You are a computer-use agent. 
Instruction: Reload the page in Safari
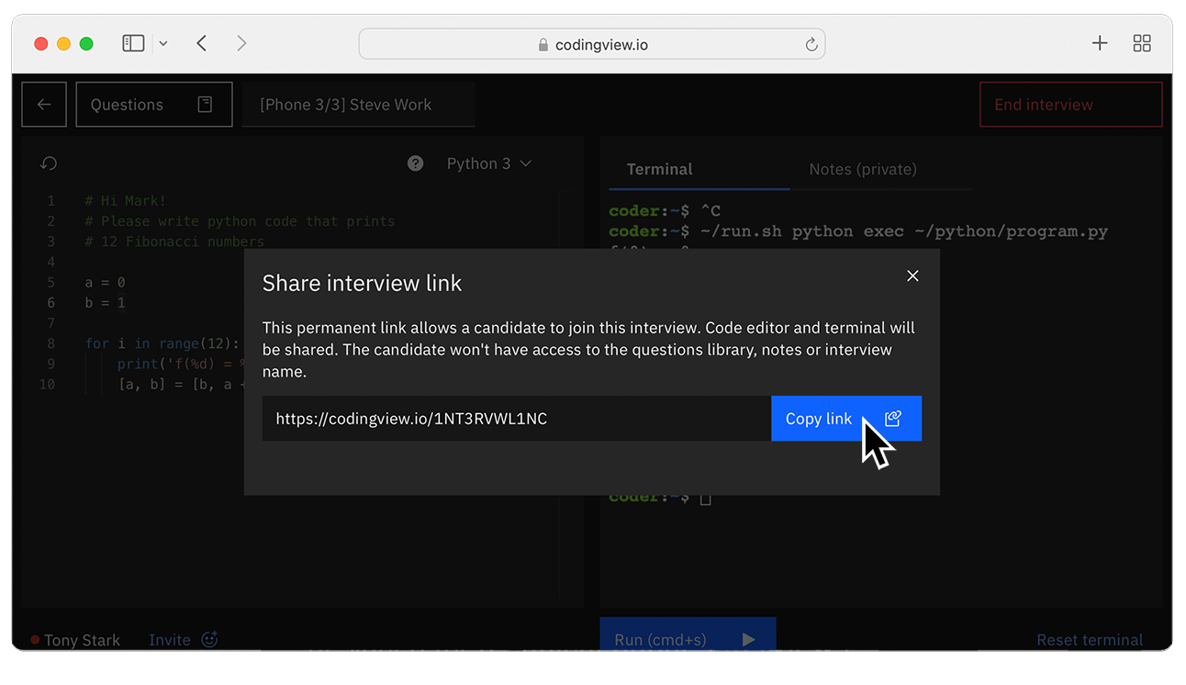[811, 44]
